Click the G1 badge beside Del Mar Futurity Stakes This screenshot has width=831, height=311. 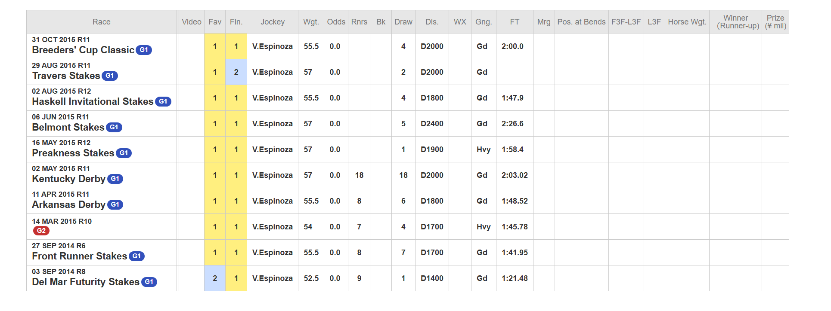149,282
